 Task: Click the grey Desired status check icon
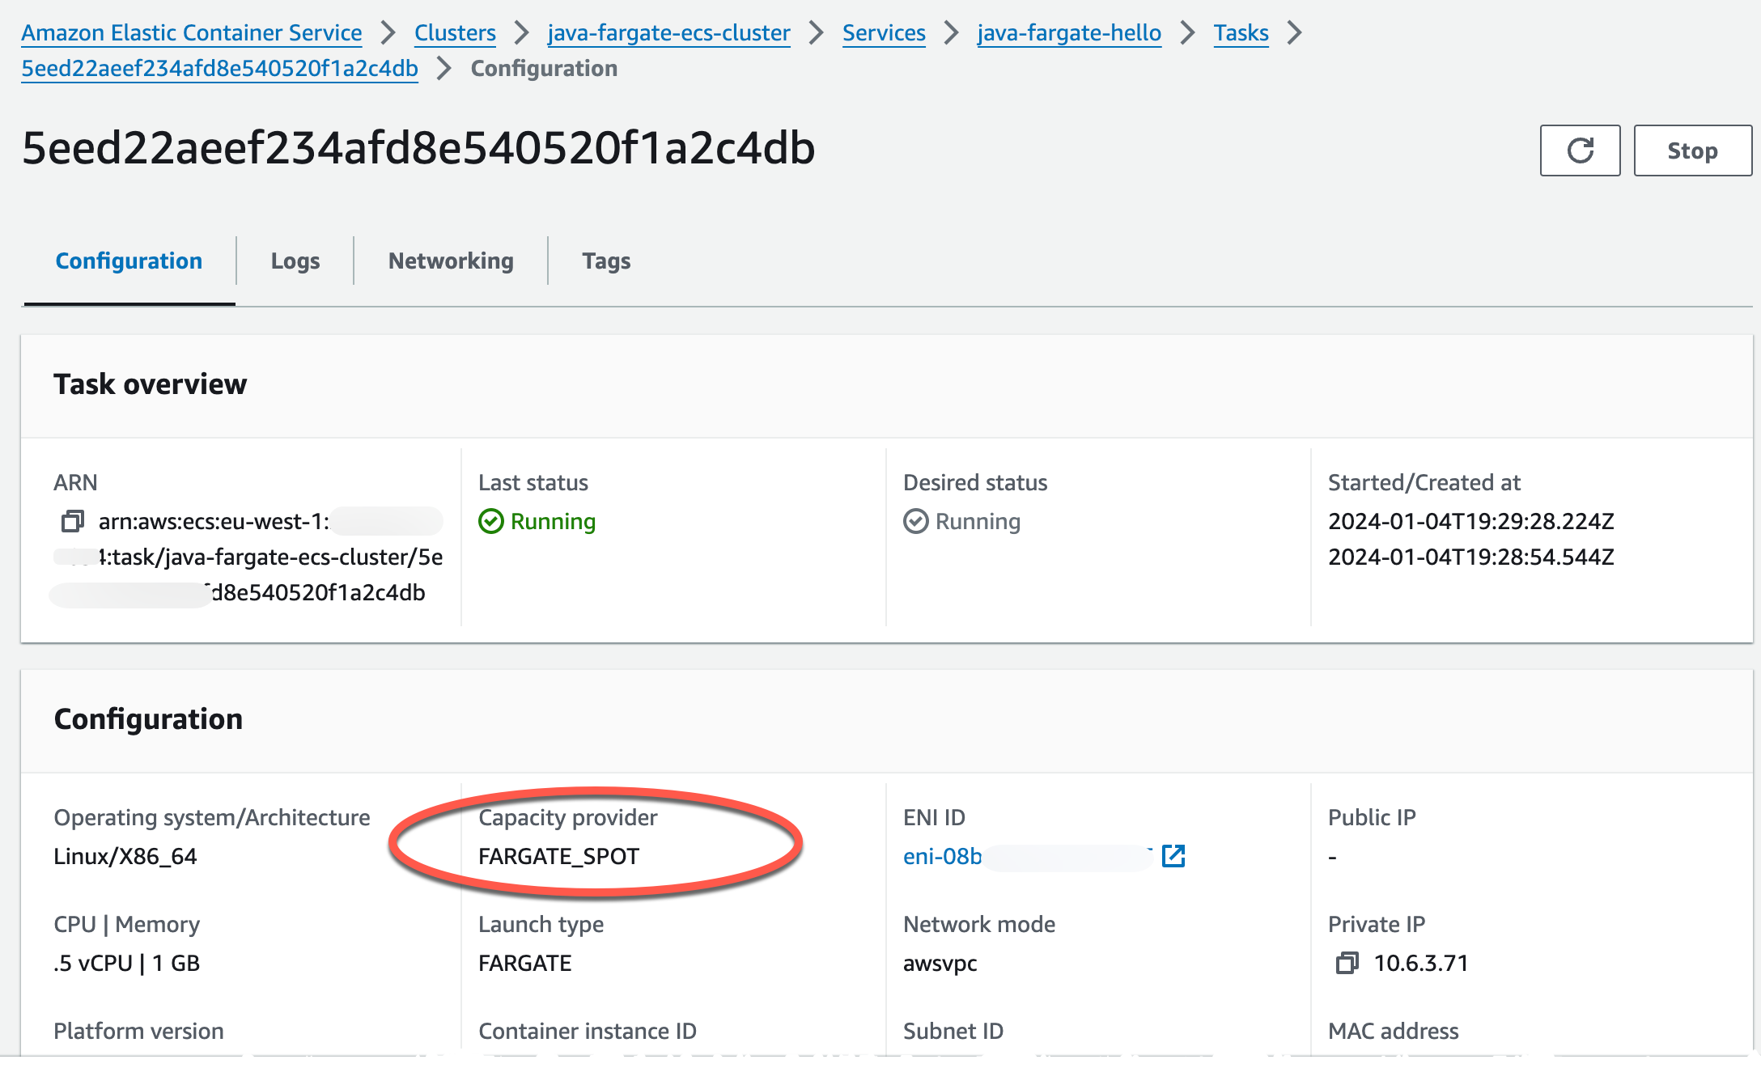916,521
